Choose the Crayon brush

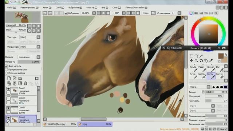[x=211, y=69]
